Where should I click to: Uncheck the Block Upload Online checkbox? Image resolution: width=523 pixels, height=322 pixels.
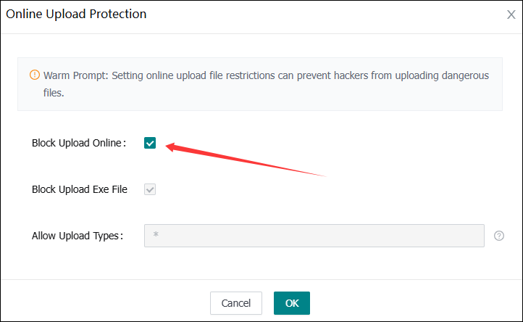[150, 143]
